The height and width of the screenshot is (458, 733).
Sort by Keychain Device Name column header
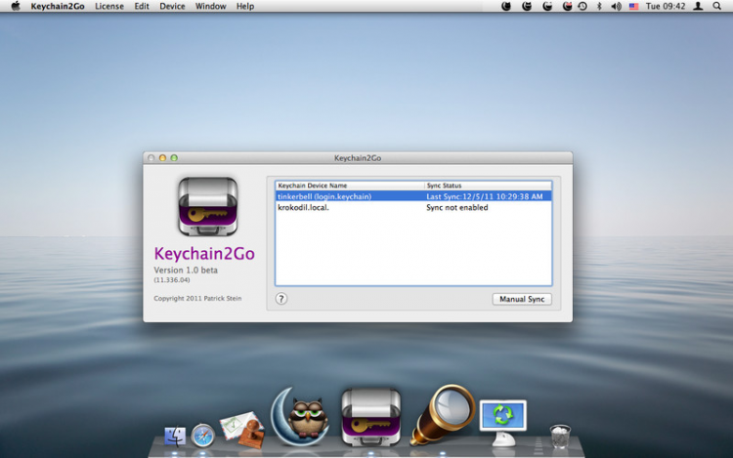point(350,186)
